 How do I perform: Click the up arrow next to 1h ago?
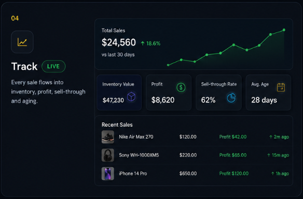point(272,174)
